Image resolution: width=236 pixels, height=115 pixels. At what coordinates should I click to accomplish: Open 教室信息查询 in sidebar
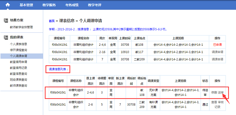coord(19,74)
